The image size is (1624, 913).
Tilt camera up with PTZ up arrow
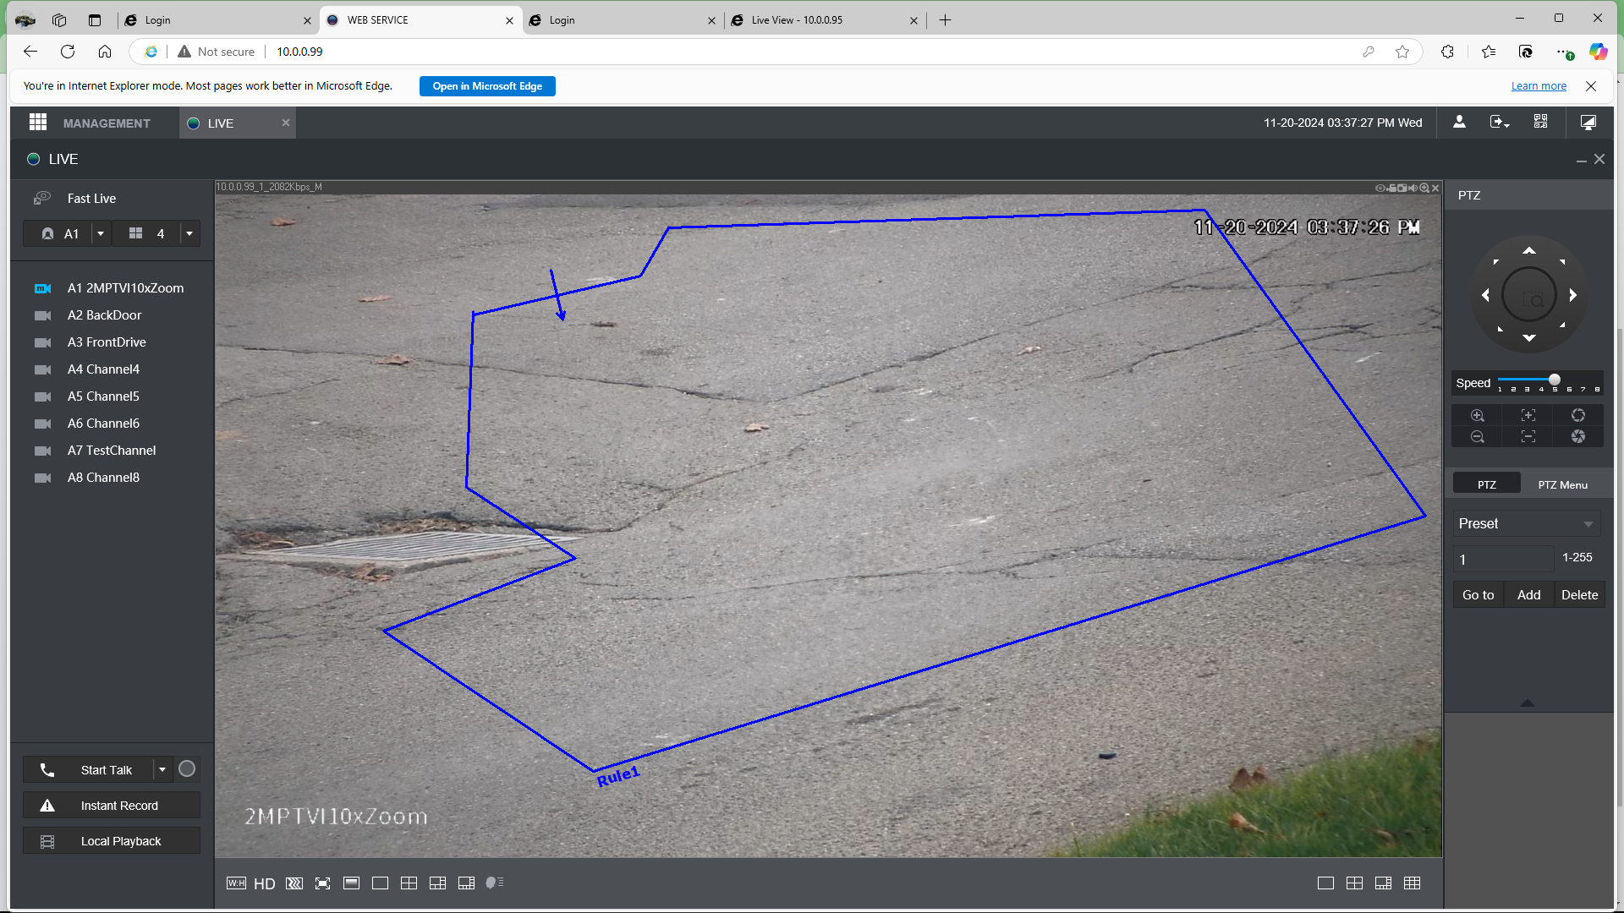click(x=1528, y=251)
